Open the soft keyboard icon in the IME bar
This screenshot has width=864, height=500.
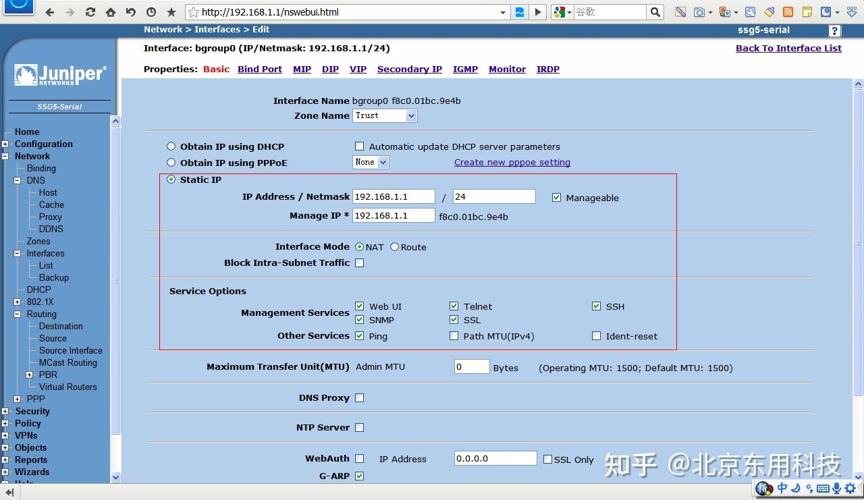point(823,489)
